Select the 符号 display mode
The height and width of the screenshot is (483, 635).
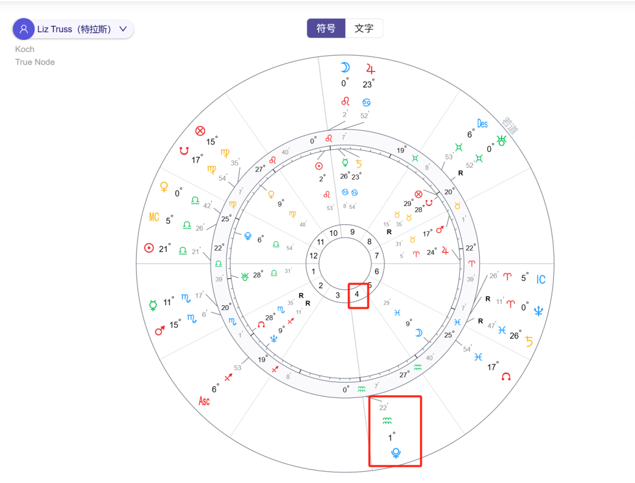click(x=326, y=28)
